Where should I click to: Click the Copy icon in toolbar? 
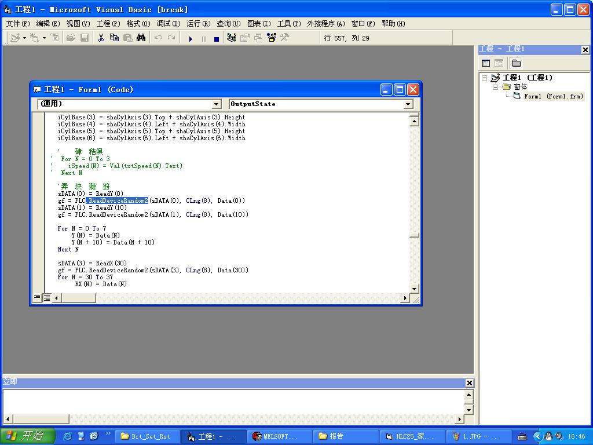114,38
